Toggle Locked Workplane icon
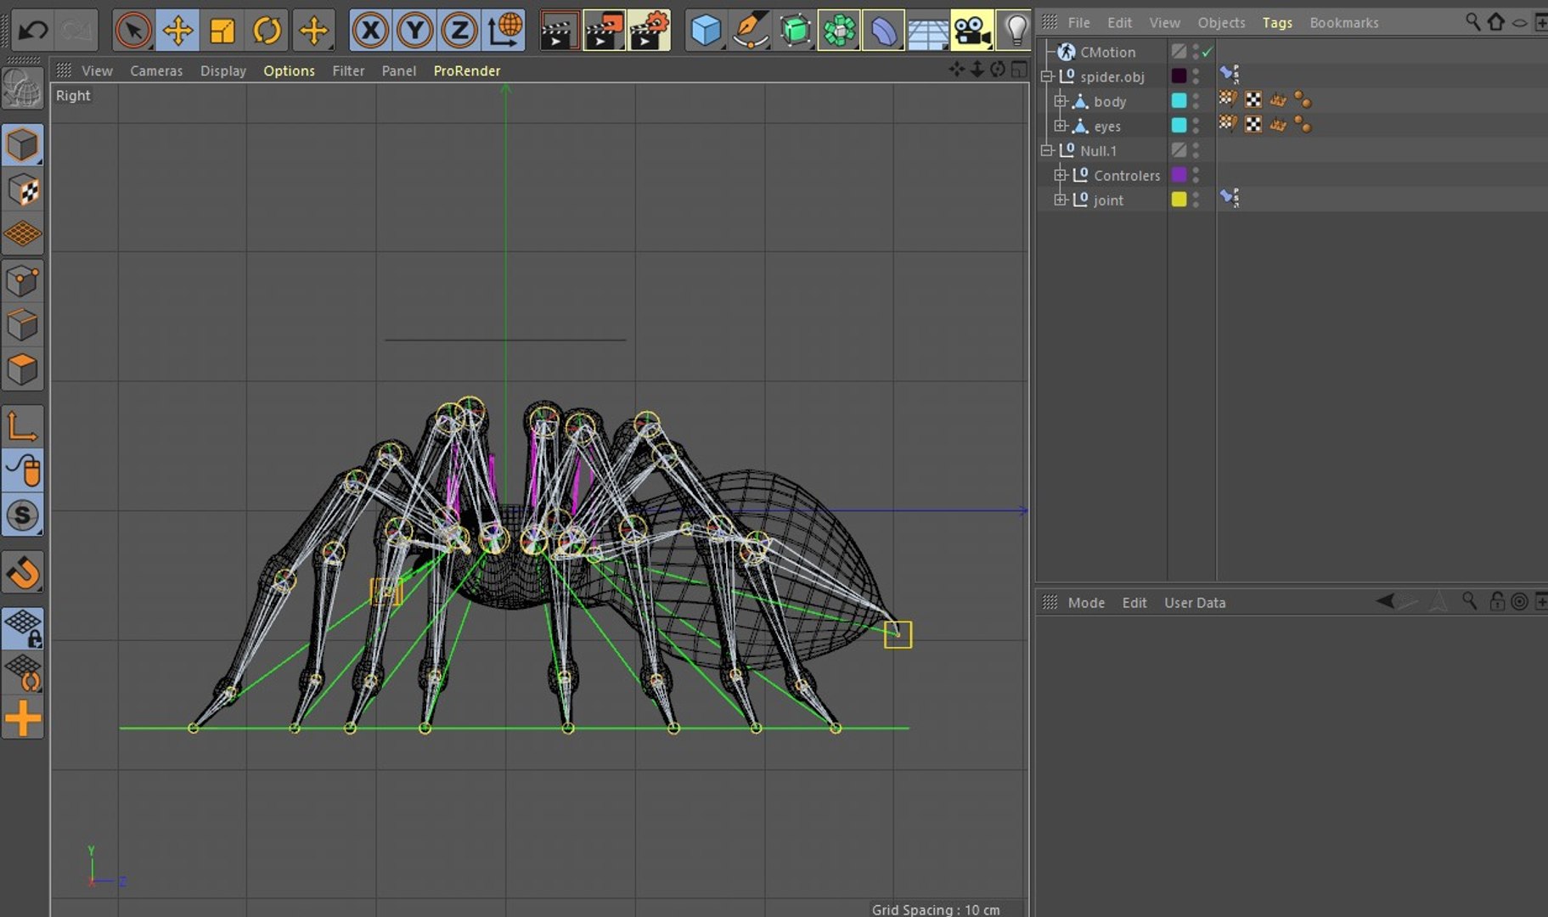The image size is (1548, 917). pyautogui.click(x=23, y=628)
